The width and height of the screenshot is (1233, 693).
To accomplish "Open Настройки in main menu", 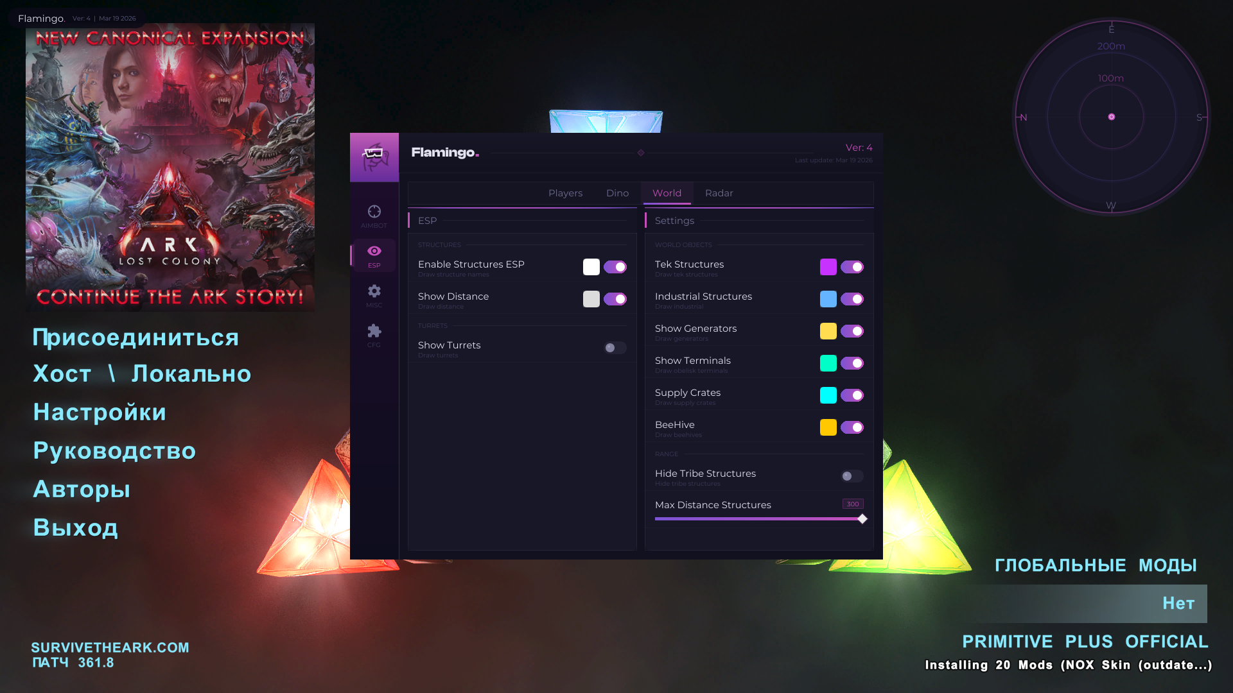I will tap(100, 413).
